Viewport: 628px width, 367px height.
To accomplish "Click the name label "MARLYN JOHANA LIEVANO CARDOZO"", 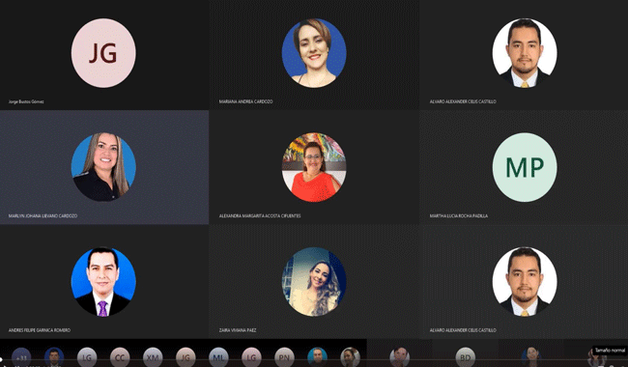I will [43, 215].
